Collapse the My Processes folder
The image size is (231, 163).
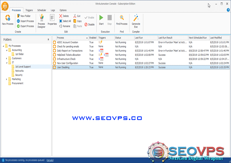click(x=3, y=46)
